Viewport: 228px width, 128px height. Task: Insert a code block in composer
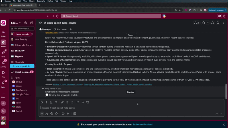(x=87, y=102)
